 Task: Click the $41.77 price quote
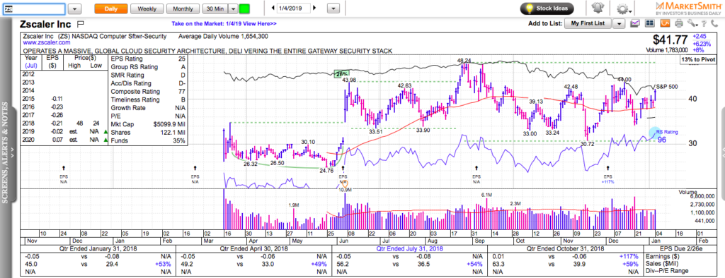(670, 40)
